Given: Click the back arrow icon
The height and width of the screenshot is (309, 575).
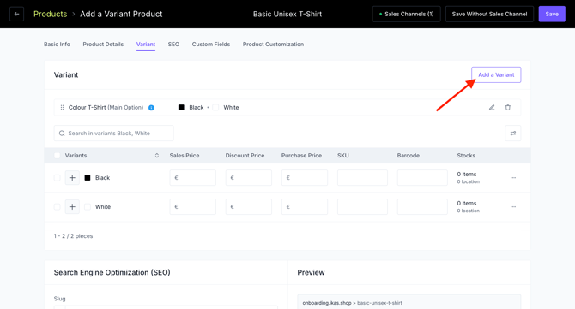Looking at the screenshot, I should [x=16, y=14].
